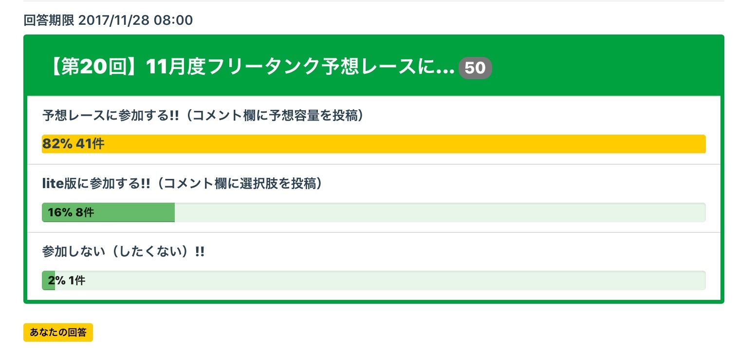Click the empty light-green area of 16% bar
The width and height of the screenshot is (738, 348).
(x=438, y=212)
